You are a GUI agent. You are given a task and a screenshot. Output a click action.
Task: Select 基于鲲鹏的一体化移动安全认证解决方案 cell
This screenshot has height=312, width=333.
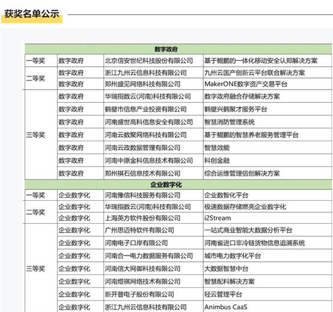(267, 61)
